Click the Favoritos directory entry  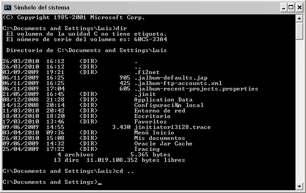pyautogui.click(x=150, y=122)
